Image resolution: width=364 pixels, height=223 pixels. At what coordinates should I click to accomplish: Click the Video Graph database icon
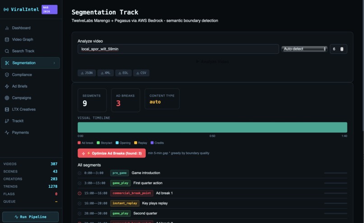[x=7, y=40]
